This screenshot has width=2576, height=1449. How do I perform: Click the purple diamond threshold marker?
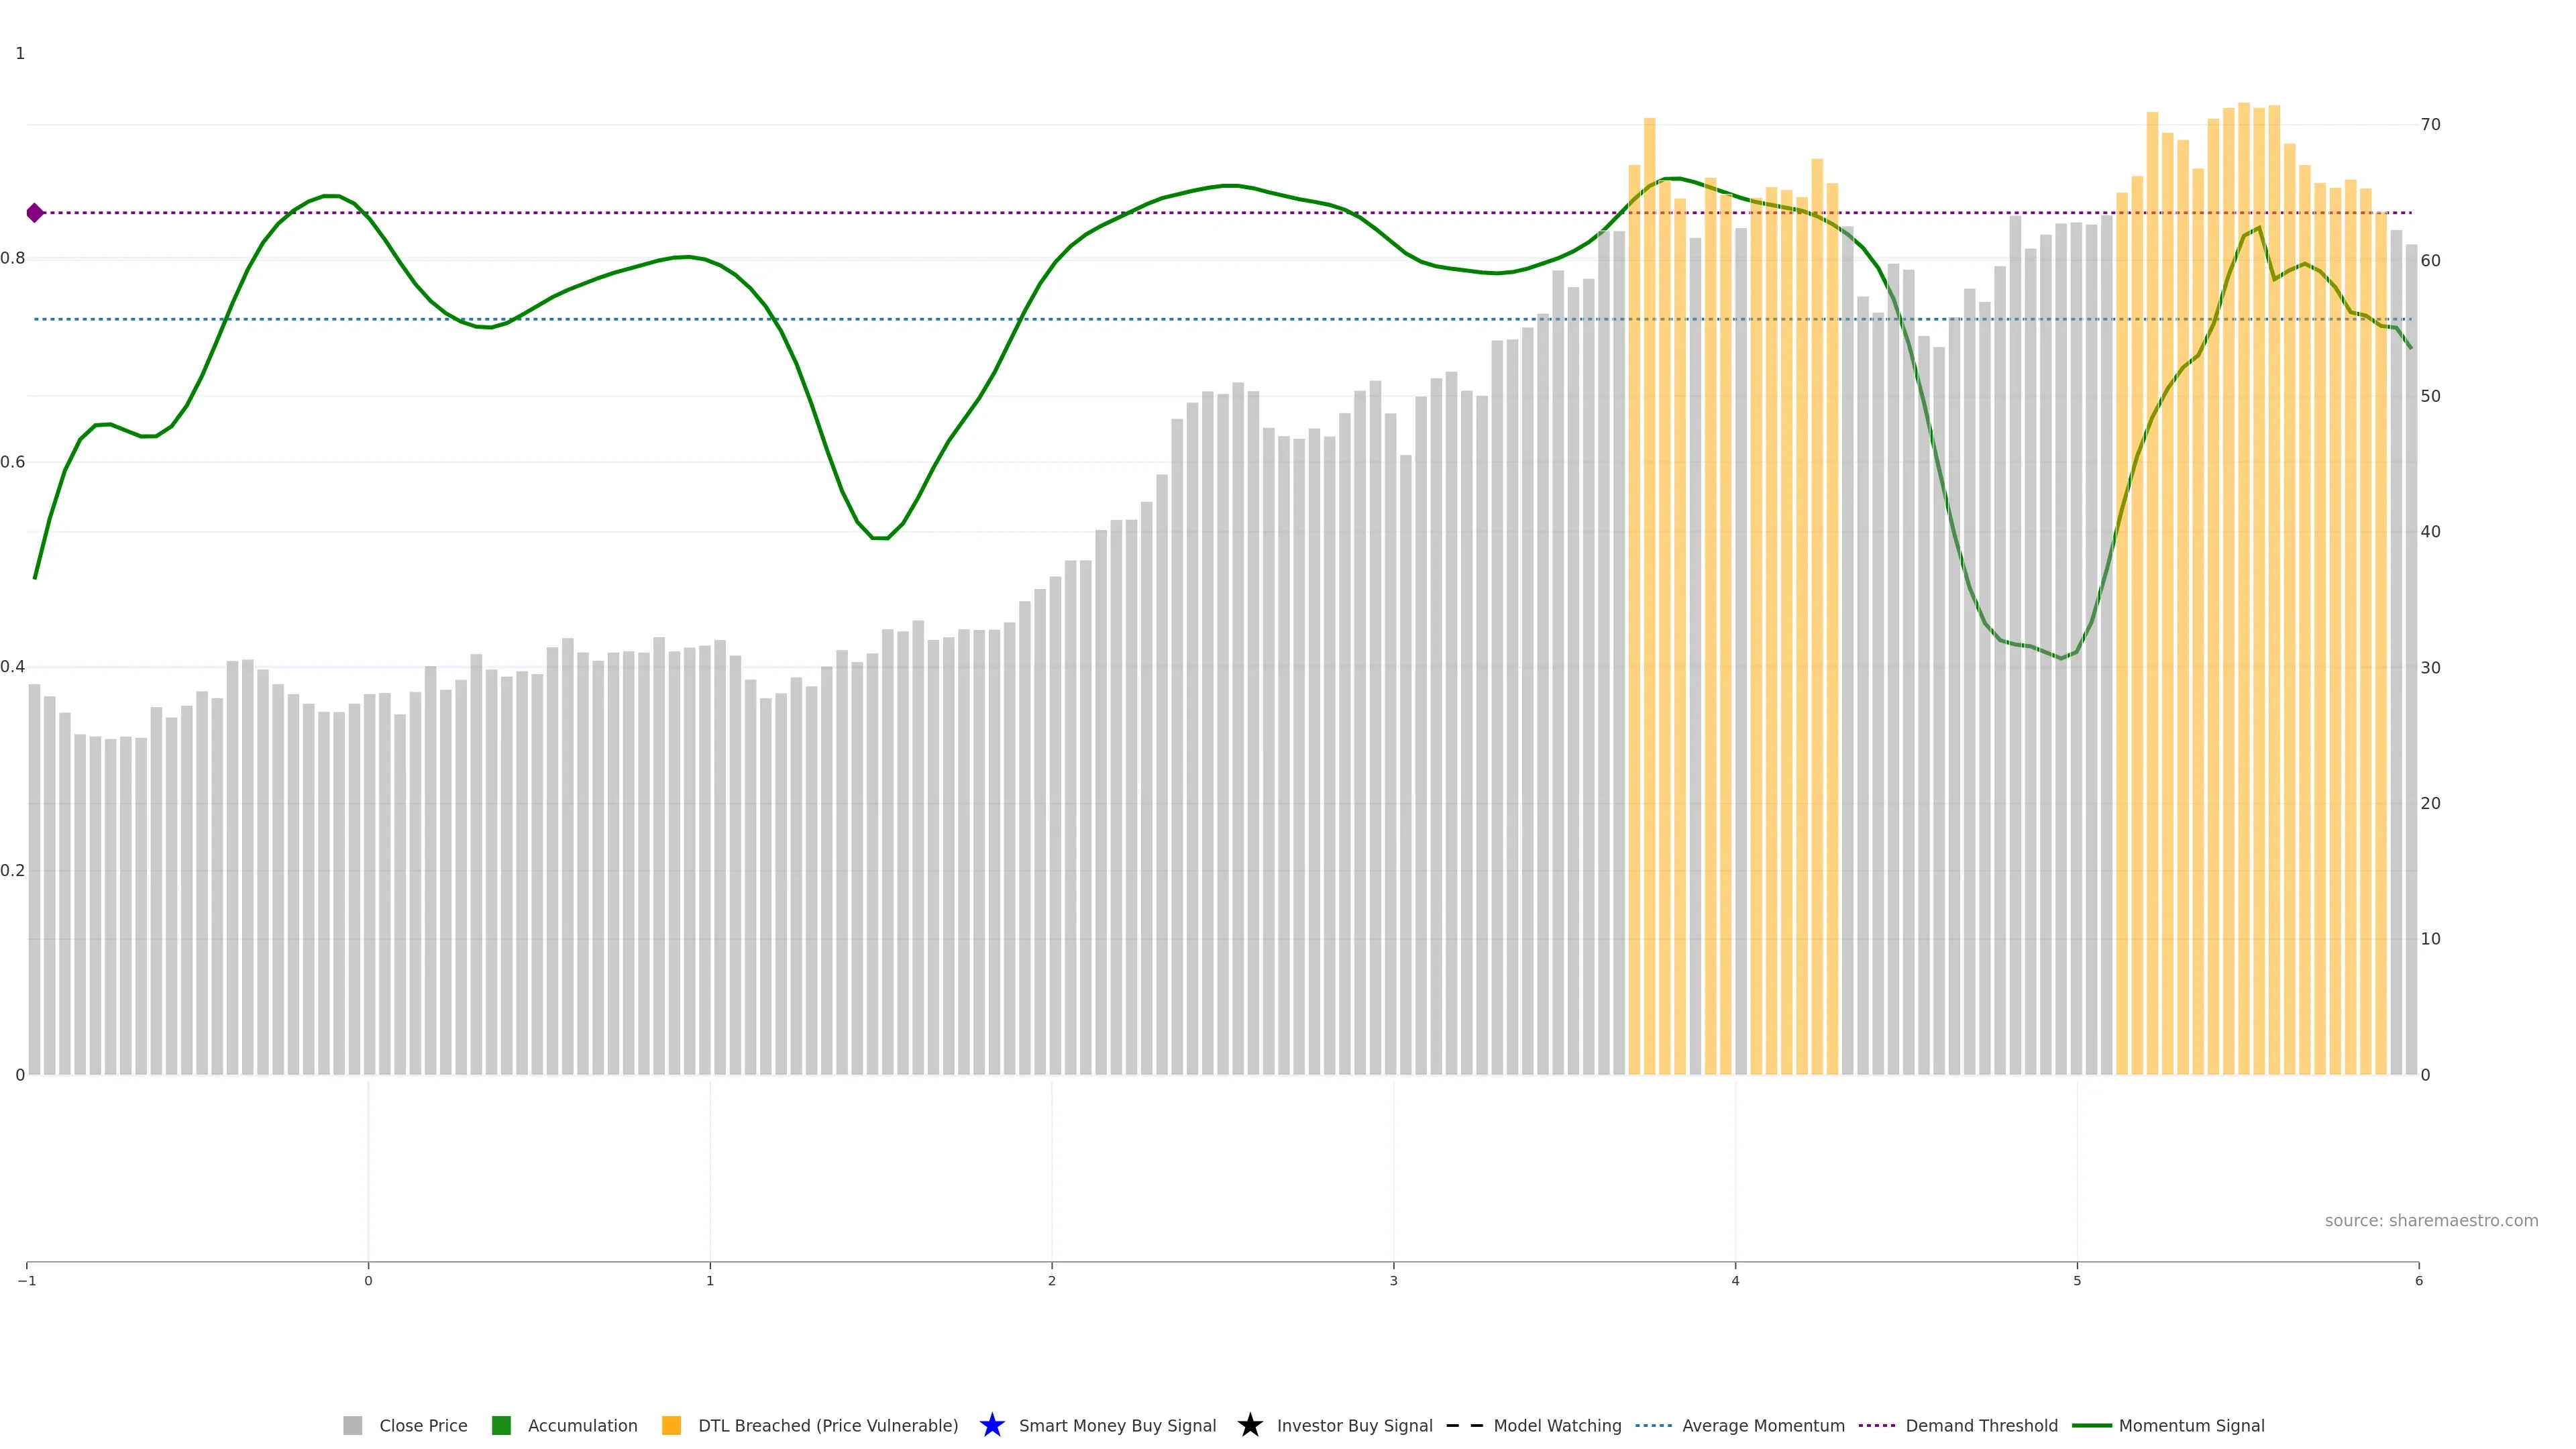(x=35, y=213)
